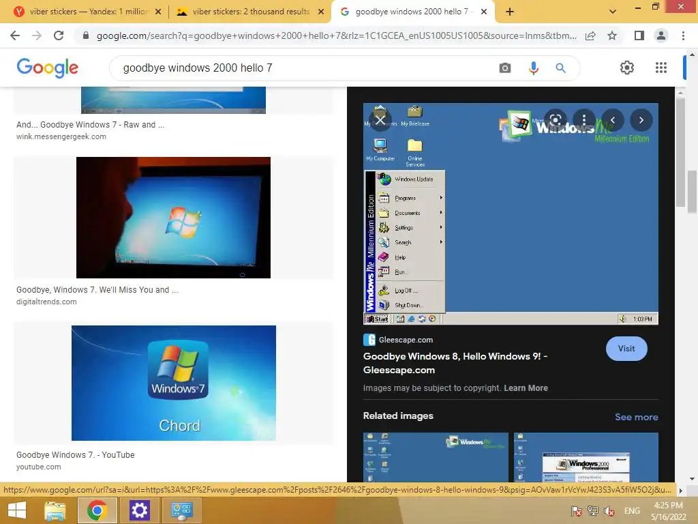
Task: Click the And... Goodbye Windows 7 caption
Action: point(91,125)
